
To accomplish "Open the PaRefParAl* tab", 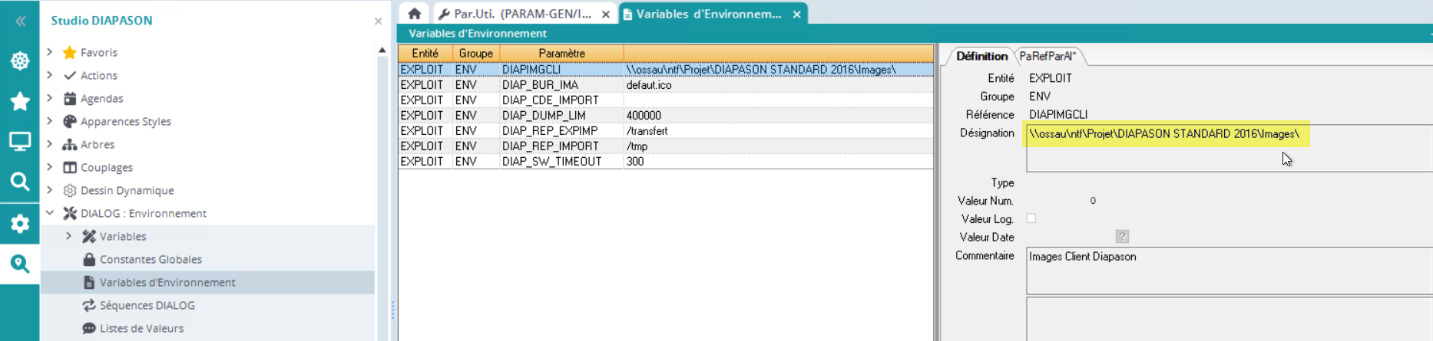I will click(x=1047, y=56).
